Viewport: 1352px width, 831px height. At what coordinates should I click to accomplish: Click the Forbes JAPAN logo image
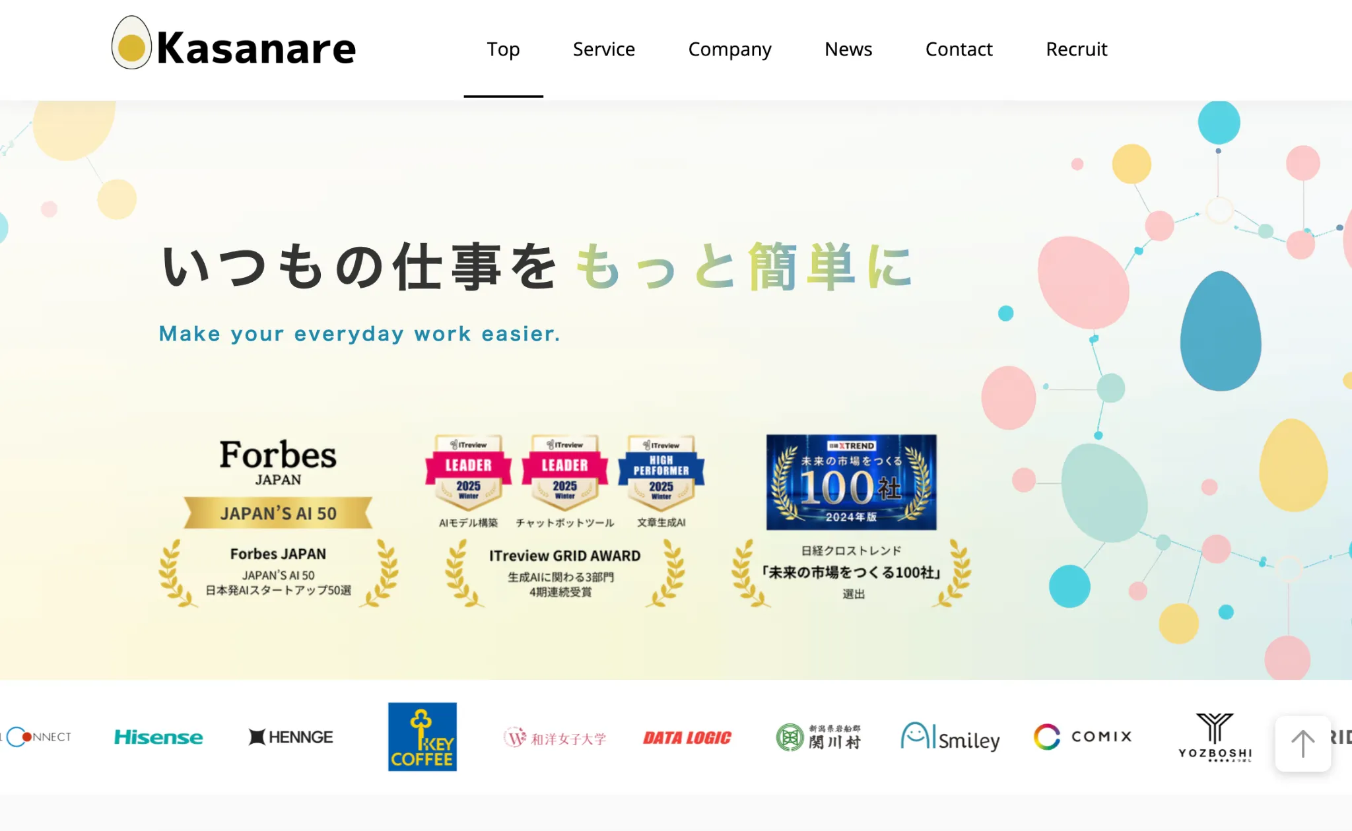pos(278,461)
